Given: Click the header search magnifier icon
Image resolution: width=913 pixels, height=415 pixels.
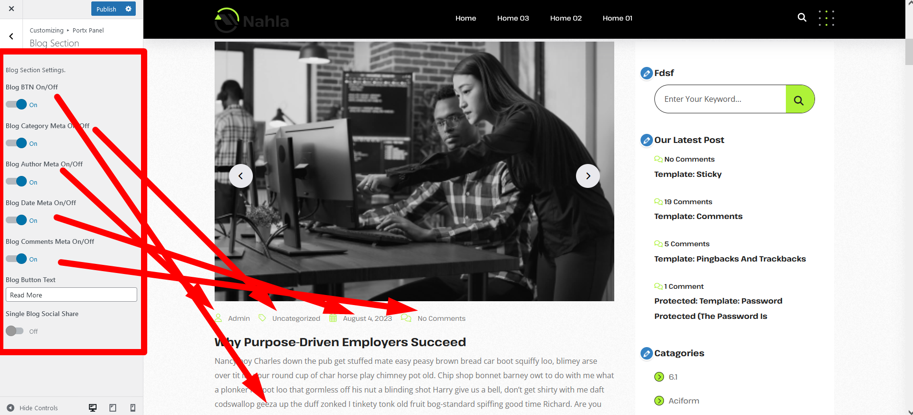Looking at the screenshot, I should pos(802,18).
